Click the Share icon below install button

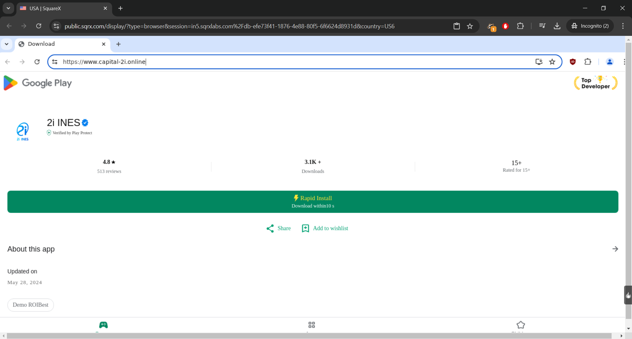point(270,228)
